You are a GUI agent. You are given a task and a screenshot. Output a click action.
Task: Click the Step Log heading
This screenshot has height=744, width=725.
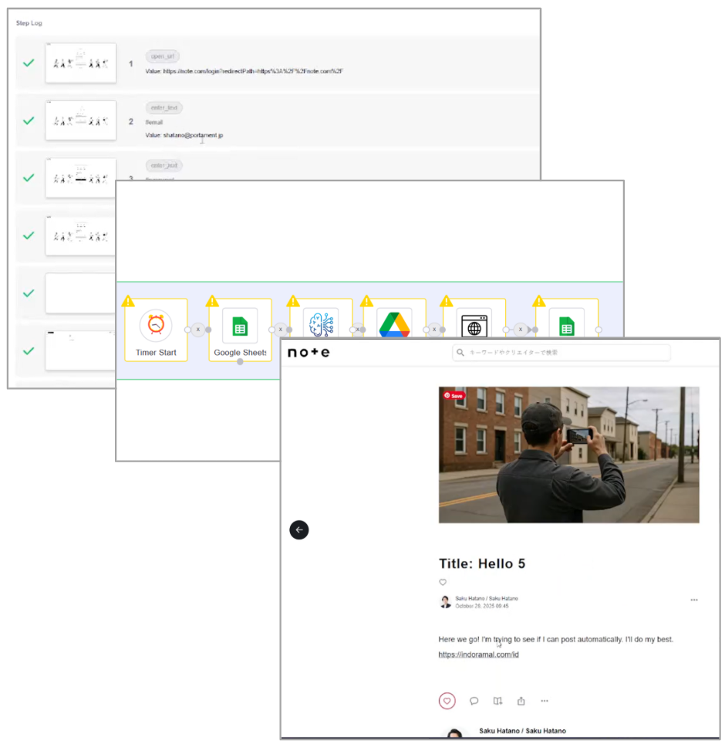(x=29, y=23)
